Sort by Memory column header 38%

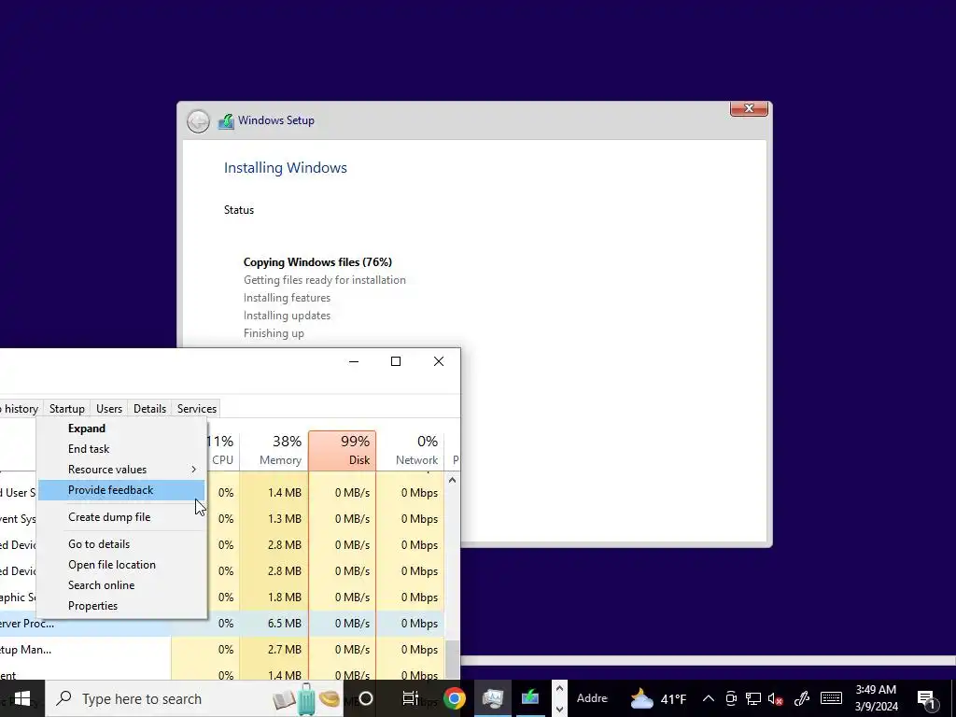274,451
